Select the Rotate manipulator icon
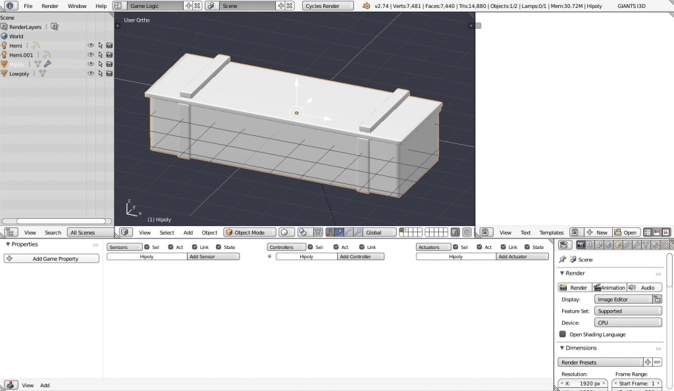This screenshot has width=674, height=391. [348, 232]
